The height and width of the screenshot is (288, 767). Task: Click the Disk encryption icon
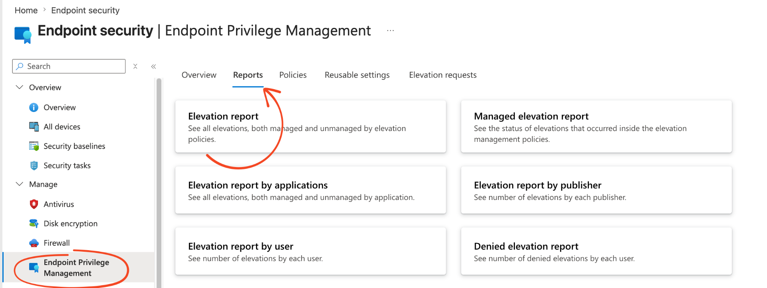34,223
